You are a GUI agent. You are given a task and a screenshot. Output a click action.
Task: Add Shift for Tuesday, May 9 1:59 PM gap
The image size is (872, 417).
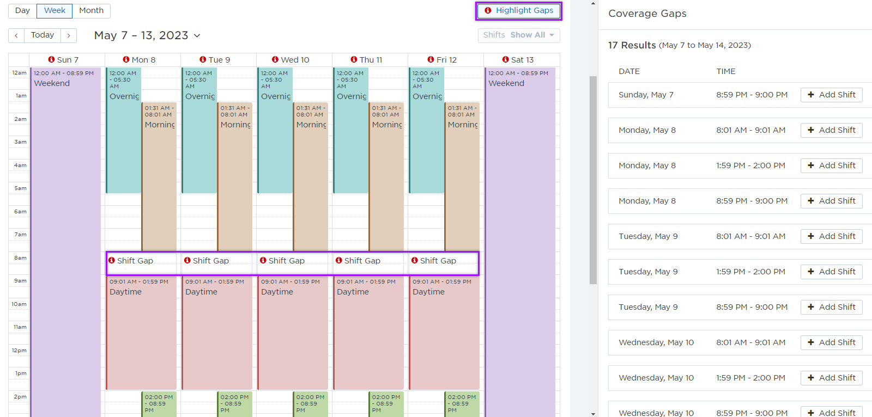(831, 272)
